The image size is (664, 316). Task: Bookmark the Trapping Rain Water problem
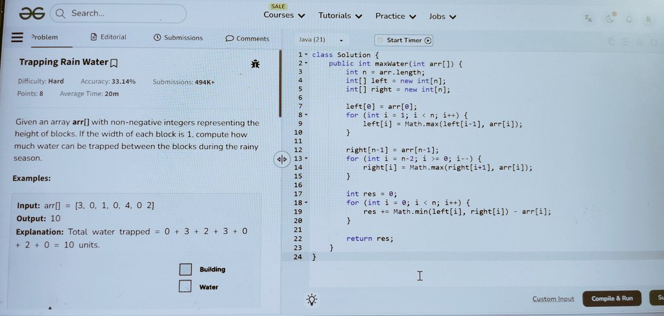point(113,63)
